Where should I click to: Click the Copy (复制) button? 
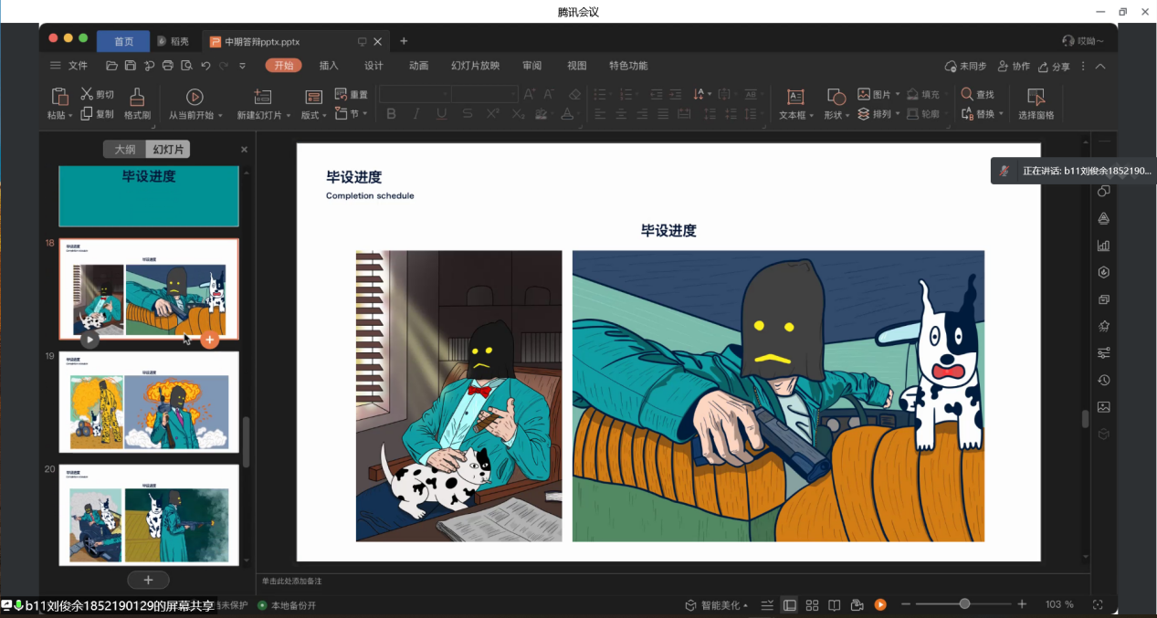coord(98,114)
